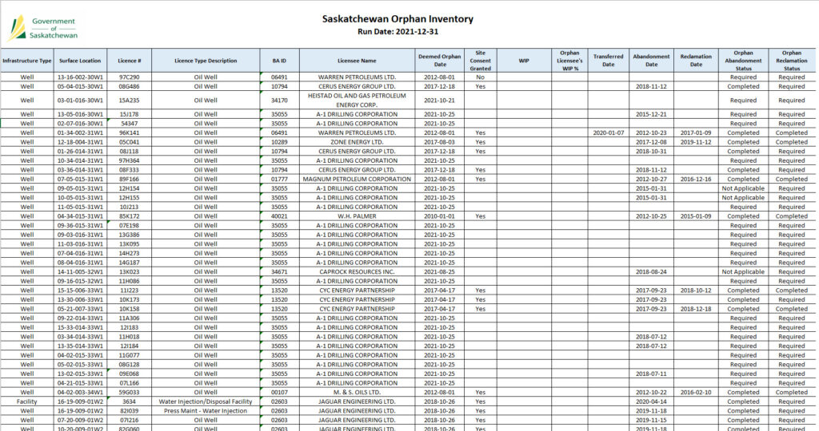This screenshot has width=819, height=431.
Task: Select BA ID cell 34170
Action: coord(279,100)
